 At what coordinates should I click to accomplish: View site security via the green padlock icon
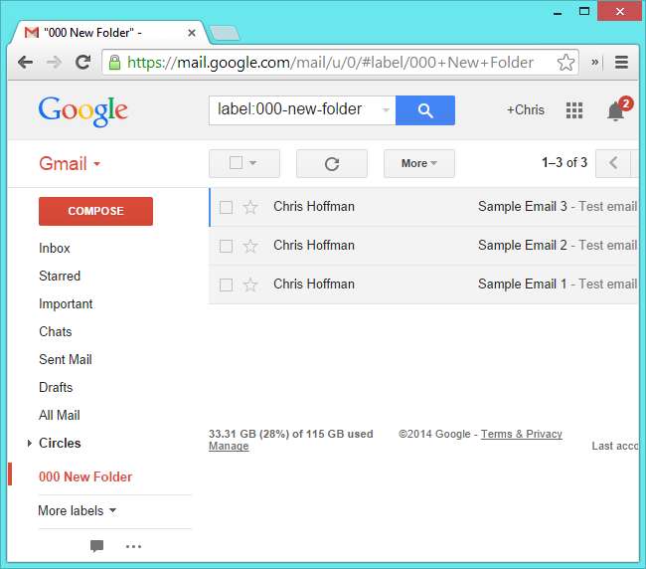coord(114,63)
